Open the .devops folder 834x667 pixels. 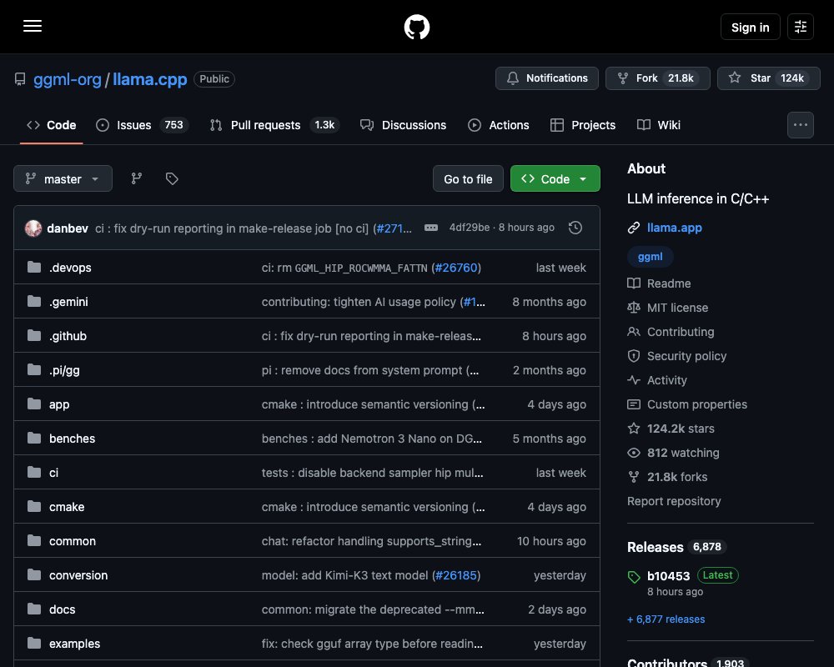[70, 268]
